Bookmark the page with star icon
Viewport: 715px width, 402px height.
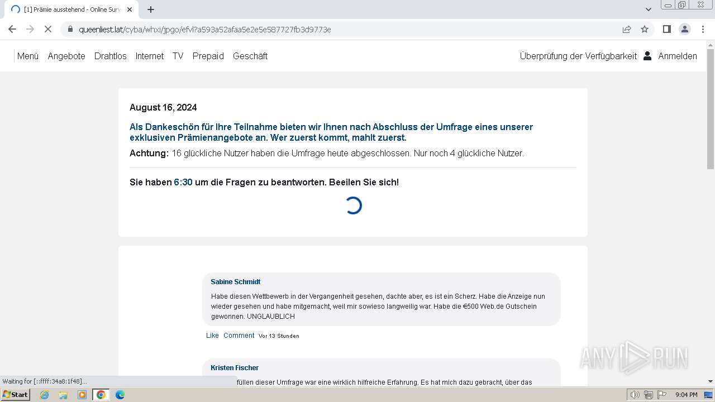pos(645,29)
